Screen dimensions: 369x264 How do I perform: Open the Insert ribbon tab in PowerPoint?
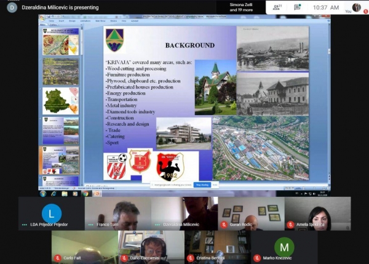click(61, 21)
